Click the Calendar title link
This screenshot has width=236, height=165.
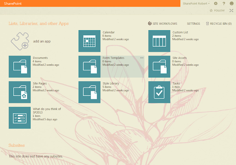coord(109,32)
